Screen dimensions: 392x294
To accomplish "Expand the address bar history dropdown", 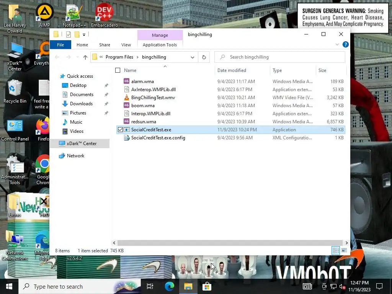I will [x=193, y=57].
